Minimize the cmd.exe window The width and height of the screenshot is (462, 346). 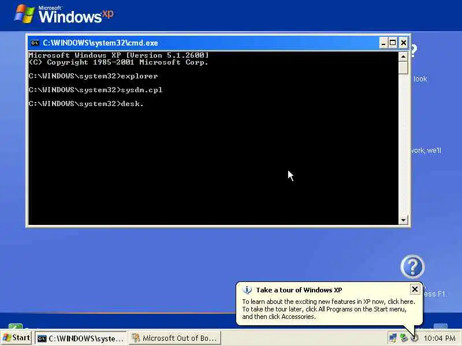383,43
